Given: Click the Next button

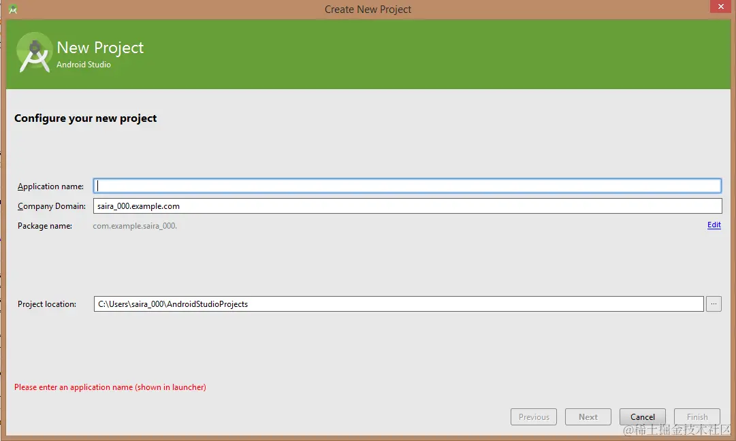Looking at the screenshot, I should point(588,416).
